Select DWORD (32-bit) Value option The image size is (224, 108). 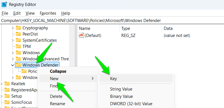[136, 104]
